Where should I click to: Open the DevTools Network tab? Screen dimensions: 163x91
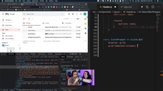coord(33,54)
